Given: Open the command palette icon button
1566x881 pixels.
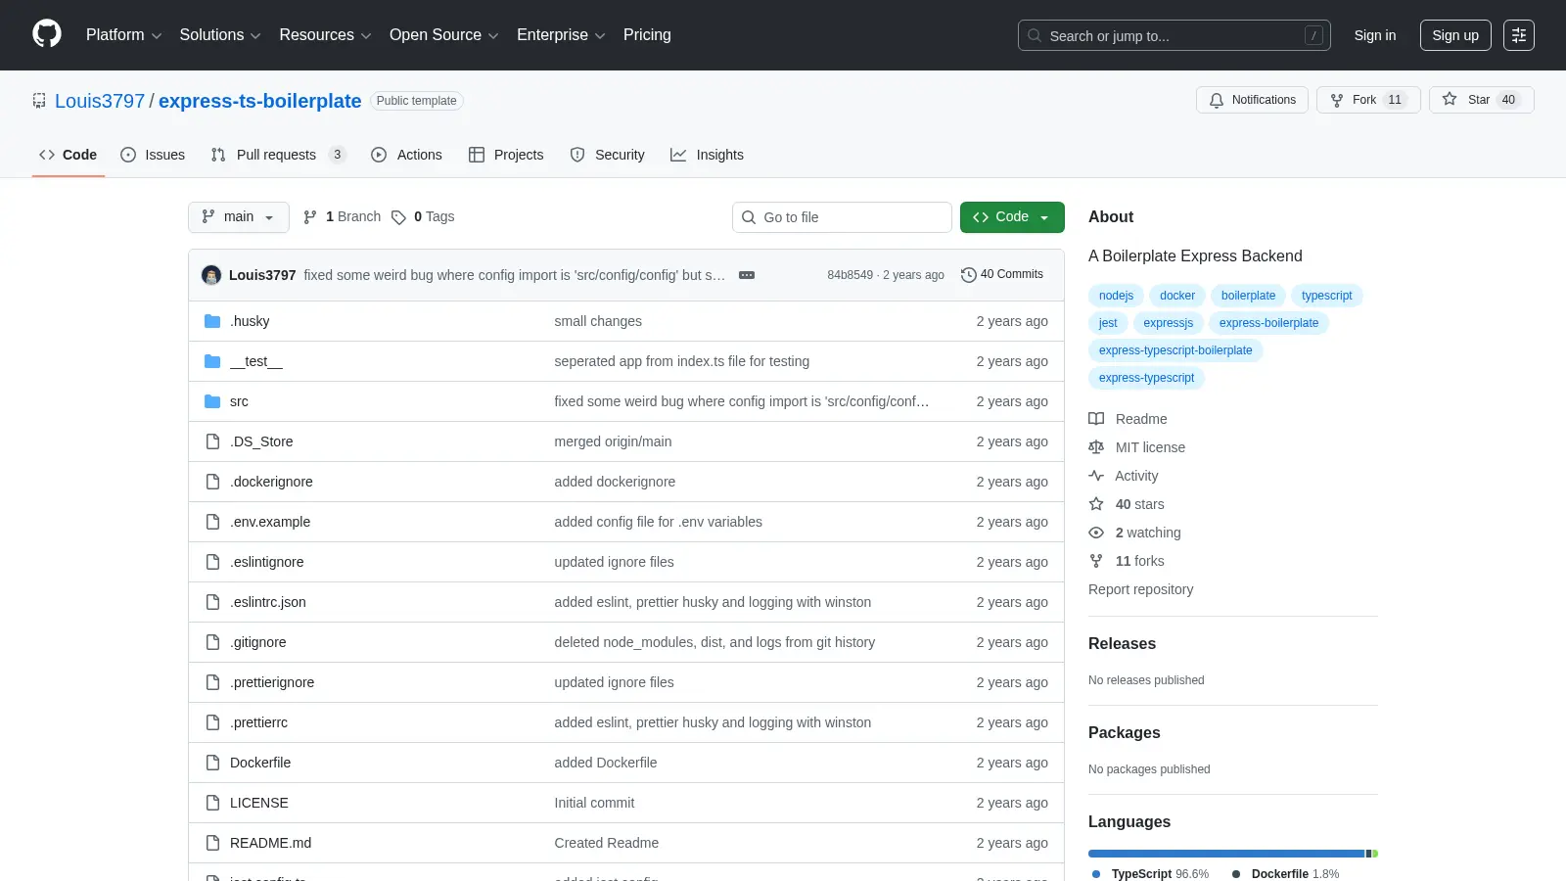Looking at the screenshot, I should (x=1519, y=35).
